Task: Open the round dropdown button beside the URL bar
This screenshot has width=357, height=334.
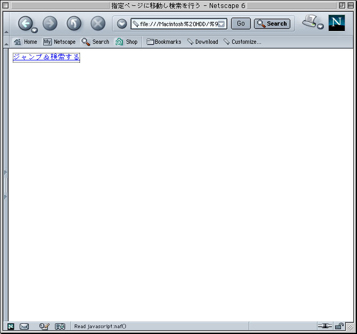Action: [x=122, y=24]
